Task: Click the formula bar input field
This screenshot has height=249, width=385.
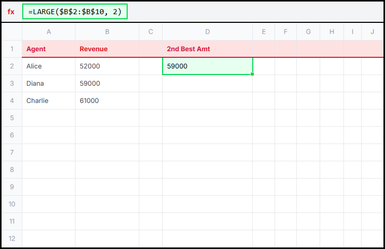Action: (75, 12)
